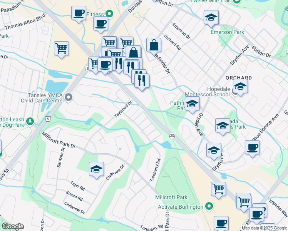Select the Millcroft Park Dr street label

pyautogui.click(x=59, y=140)
